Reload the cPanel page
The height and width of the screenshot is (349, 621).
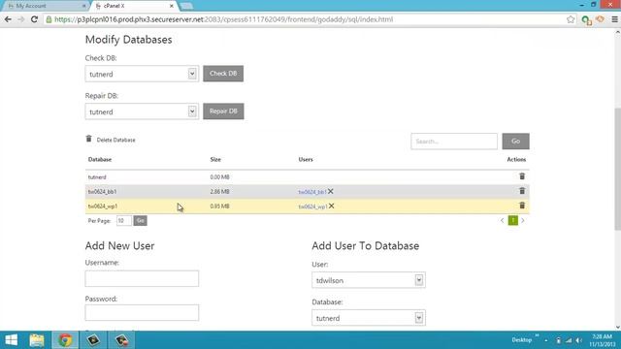click(34, 19)
